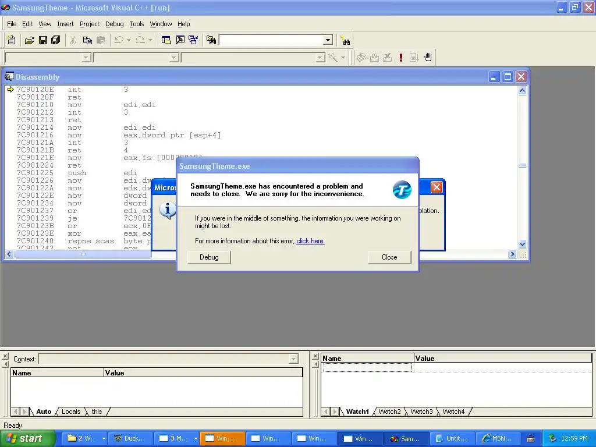Select the Auto tab

[x=44, y=411]
